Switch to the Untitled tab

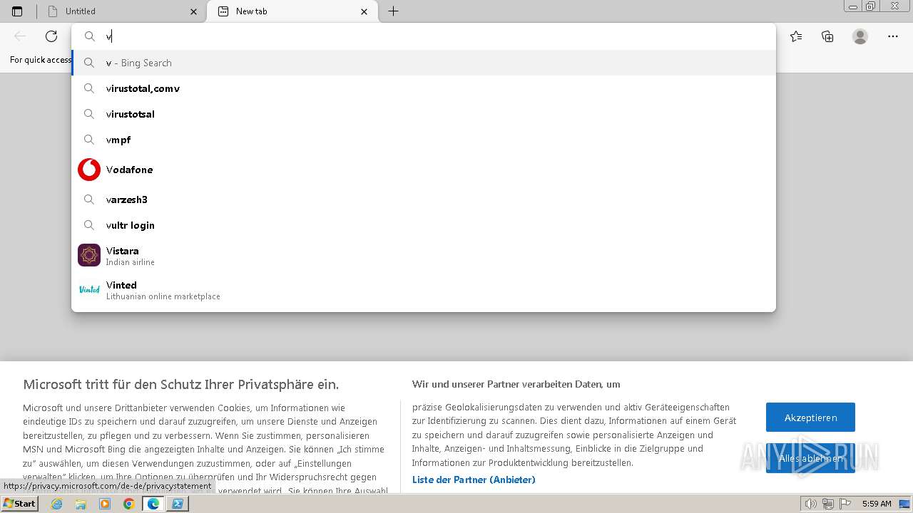point(121,11)
